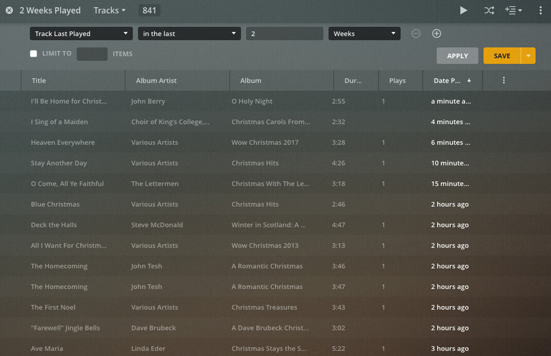The height and width of the screenshot is (356, 551).
Task: Select track 'I'll Be Home for Christ...'
Action: (x=69, y=102)
